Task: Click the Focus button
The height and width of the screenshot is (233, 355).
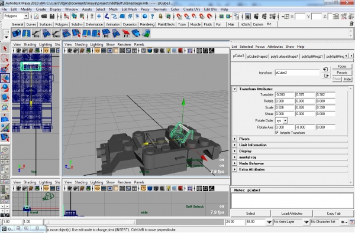Action: (x=342, y=67)
